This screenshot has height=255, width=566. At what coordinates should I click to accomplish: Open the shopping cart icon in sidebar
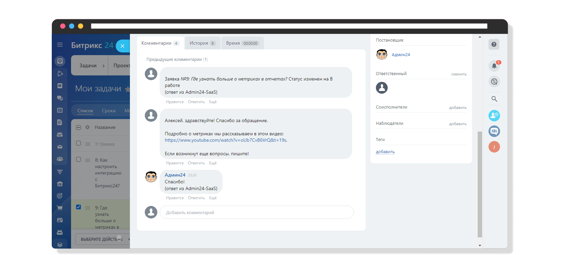(x=60, y=208)
